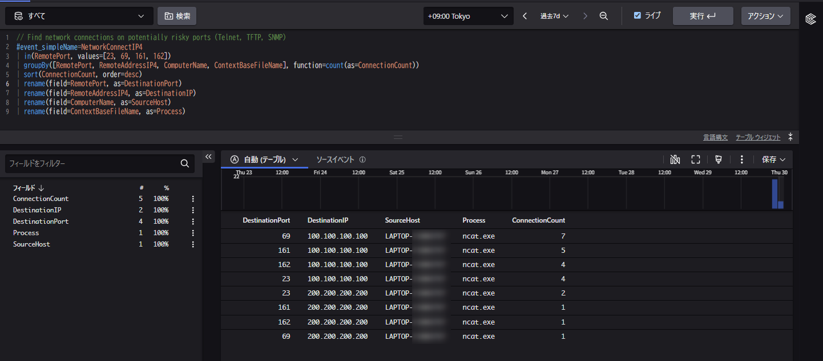
Task: Click the paintbrush format panel icon
Action: pos(719,159)
